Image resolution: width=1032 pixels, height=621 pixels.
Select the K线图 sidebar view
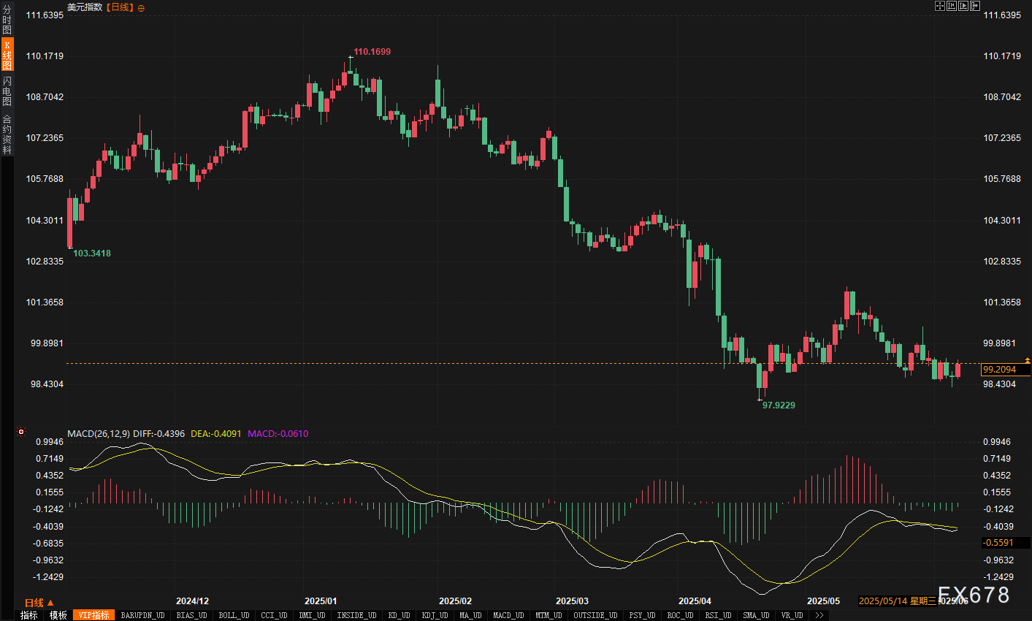[x=7, y=55]
